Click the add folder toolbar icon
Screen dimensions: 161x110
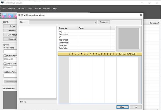10,16
